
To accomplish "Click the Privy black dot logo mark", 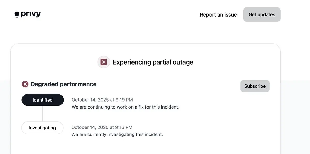I will click(17, 14).
